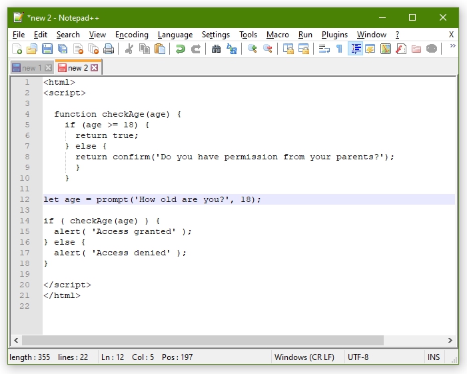Click the horizontal scrollbar thumb
Viewport: 467px width, 374px height.
pos(203,340)
